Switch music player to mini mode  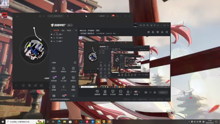(117, 16)
